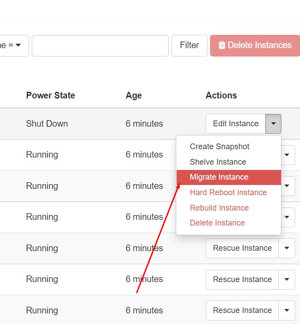The height and width of the screenshot is (324, 300).
Task: Choose Create Snapshot from the actions menu
Action: point(219,147)
